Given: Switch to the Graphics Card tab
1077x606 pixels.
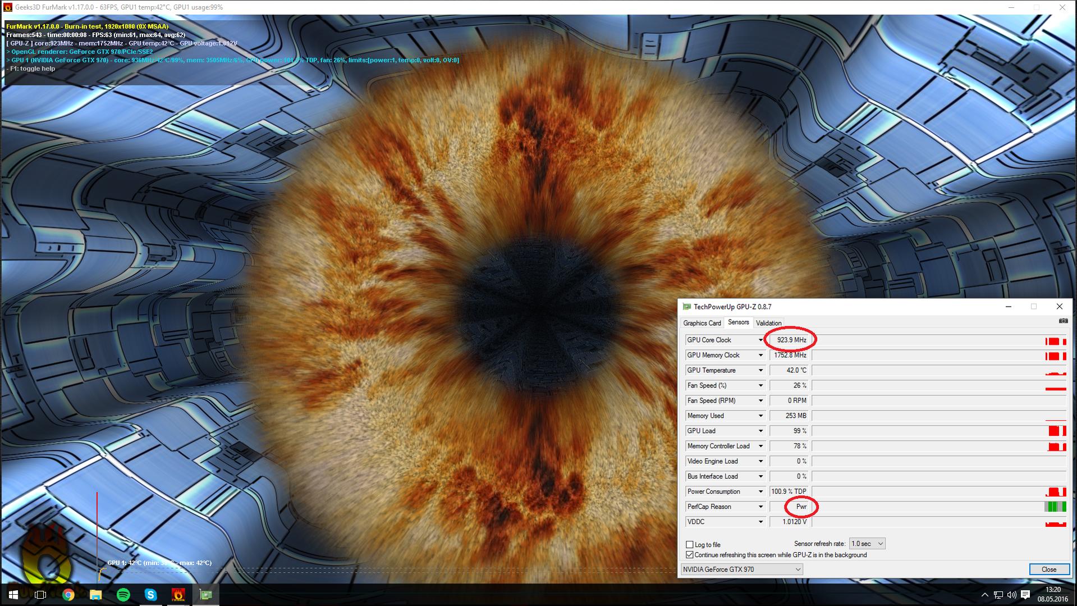Looking at the screenshot, I should [702, 323].
